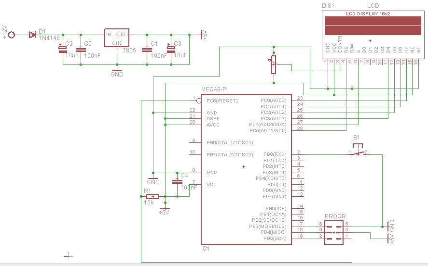The height and width of the screenshot is (266, 428).
Task: Click the R1 10k resistor symbol
Action: coord(153,196)
